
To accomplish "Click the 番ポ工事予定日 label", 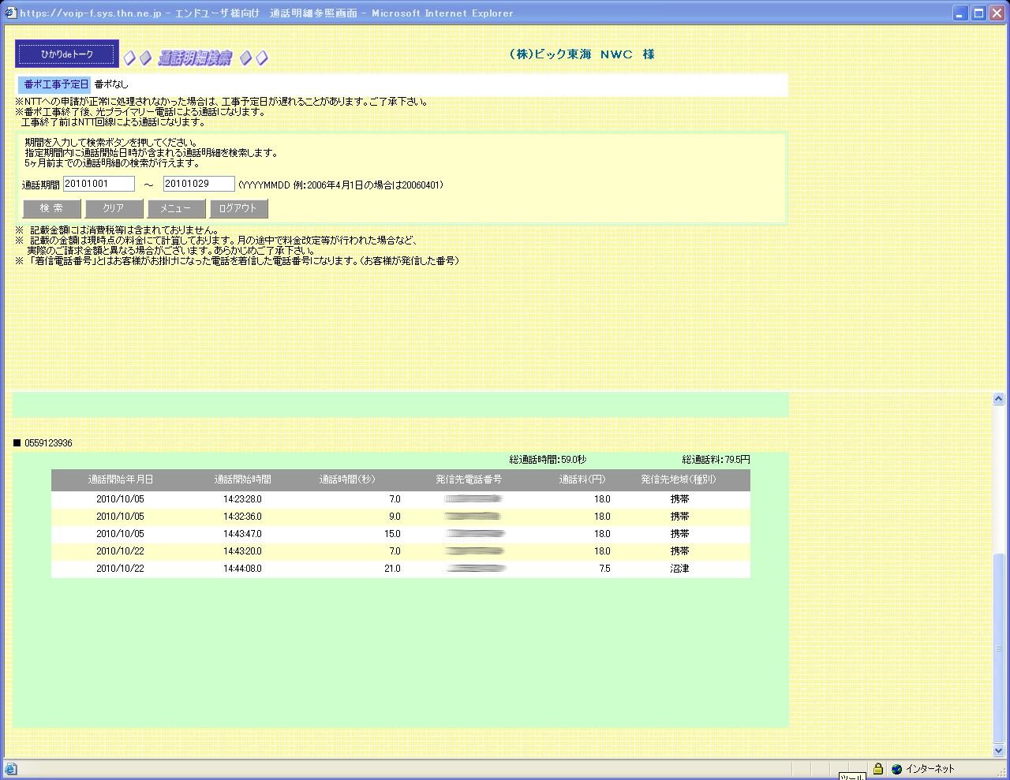I will click(56, 84).
